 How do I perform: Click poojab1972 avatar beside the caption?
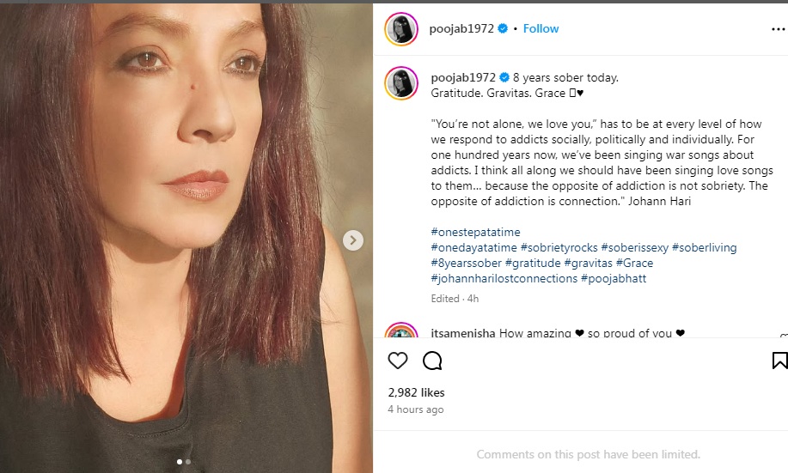[x=401, y=82]
